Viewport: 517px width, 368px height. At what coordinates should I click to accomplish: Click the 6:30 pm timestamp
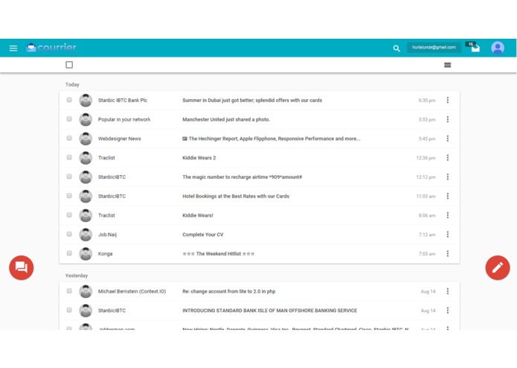tap(427, 101)
